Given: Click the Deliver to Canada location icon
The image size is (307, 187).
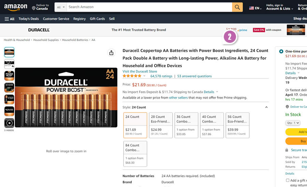Looking at the screenshot, I should tap(34, 7).
